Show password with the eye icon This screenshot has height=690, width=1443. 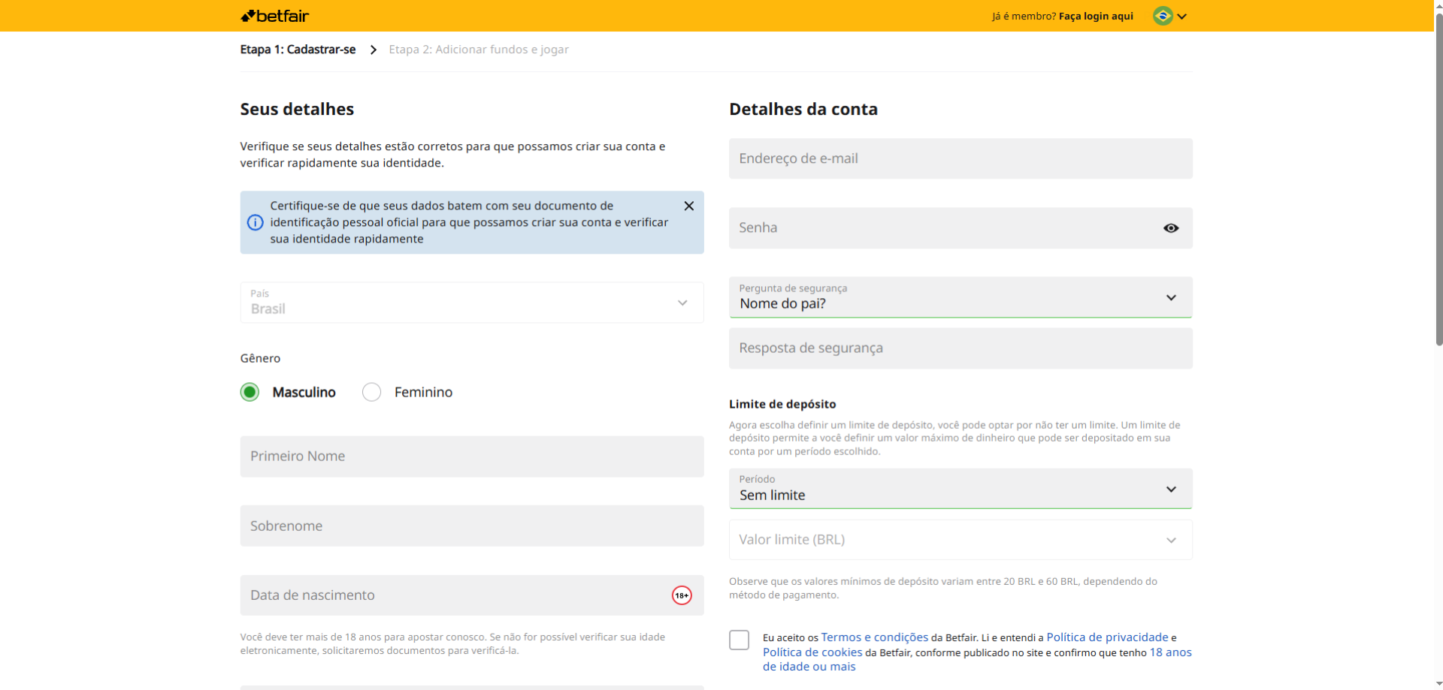pyautogui.click(x=1170, y=228)
